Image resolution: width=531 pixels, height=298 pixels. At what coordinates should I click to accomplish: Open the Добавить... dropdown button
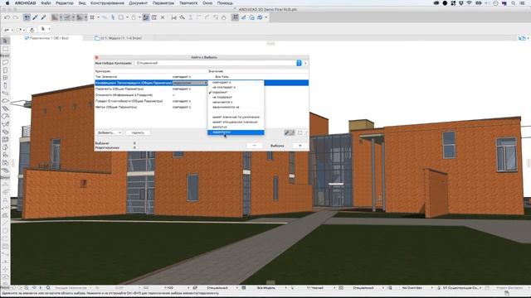tap(110, 132)
